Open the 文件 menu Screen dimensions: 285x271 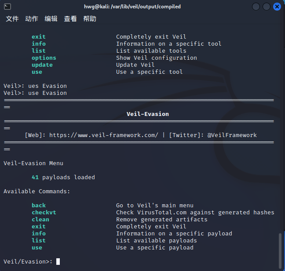12,19
